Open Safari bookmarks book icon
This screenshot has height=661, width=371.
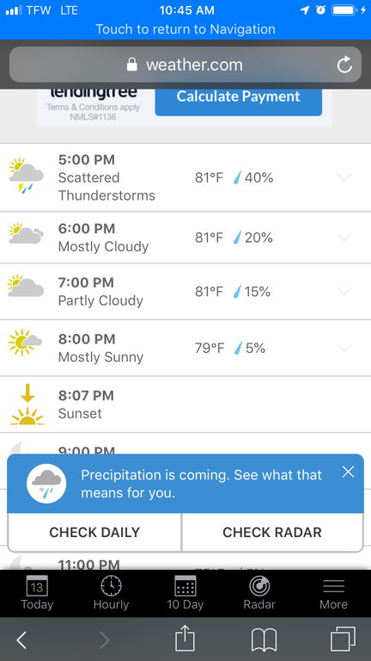click(x=264, y=640)
